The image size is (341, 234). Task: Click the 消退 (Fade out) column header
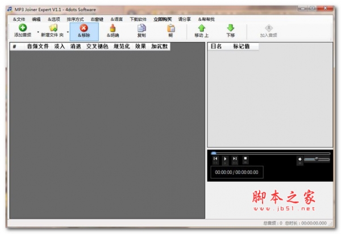point(76,46)
